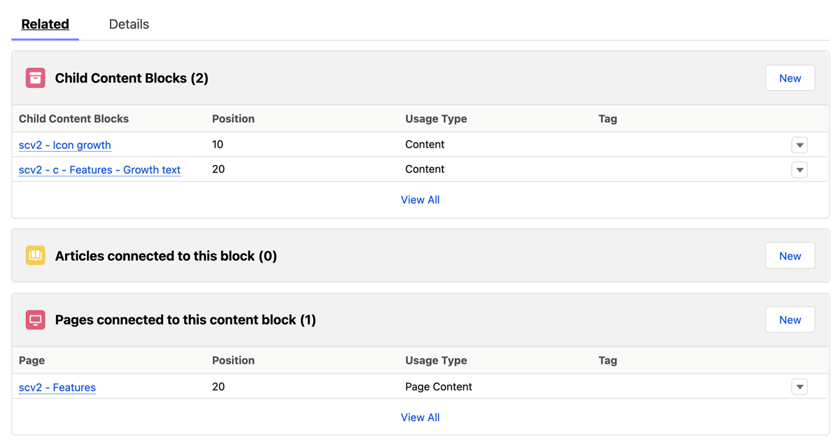This screenshot has width=840, height=442.
Task: Click the yellow Articles object icon
Action: (35, 255)
